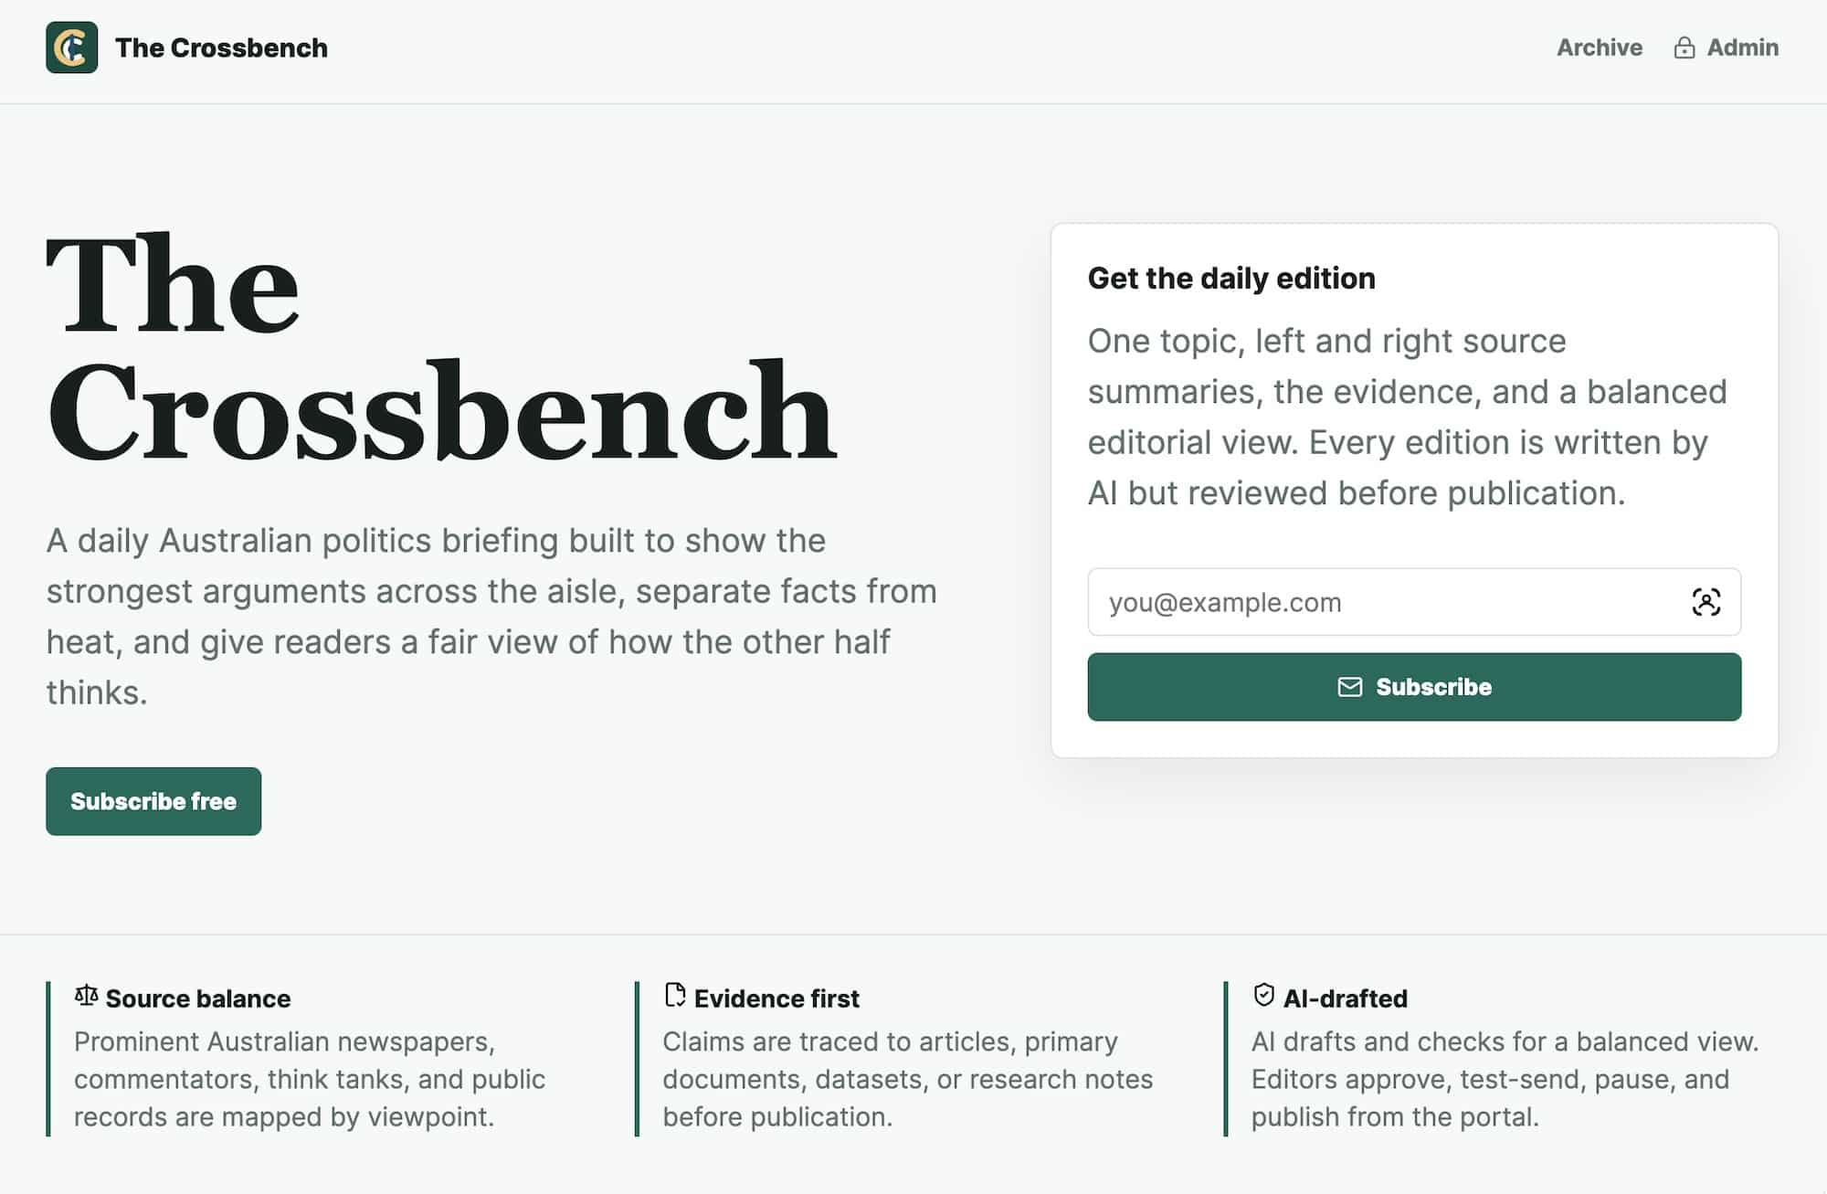Click the Subscribe free button
1827x1194 pixels.
click(x=153, y=801)
